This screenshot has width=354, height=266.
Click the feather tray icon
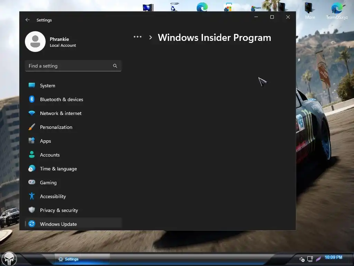pyautogui.click(x=318, y=259)
